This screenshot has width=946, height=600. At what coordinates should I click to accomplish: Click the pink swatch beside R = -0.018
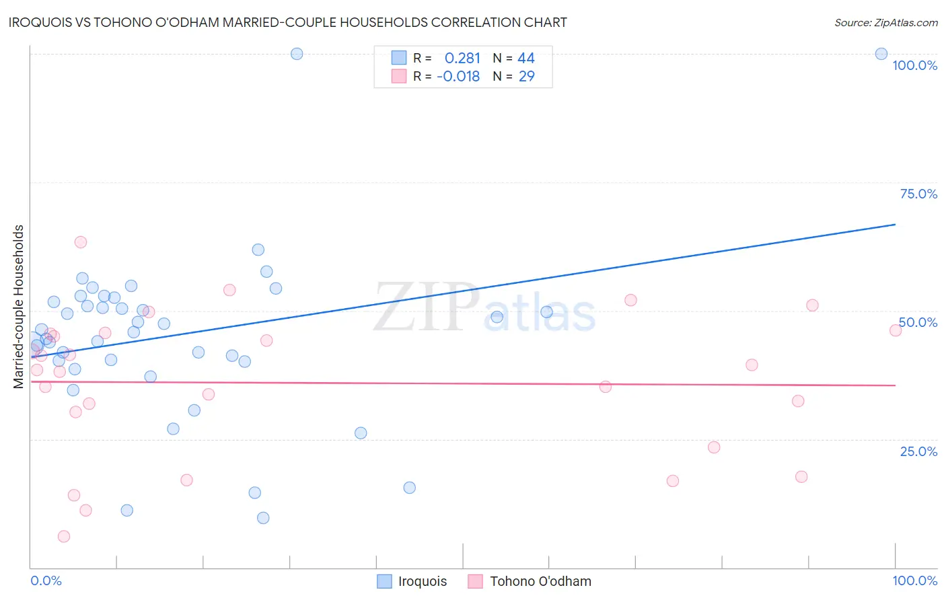pos(399,76)
